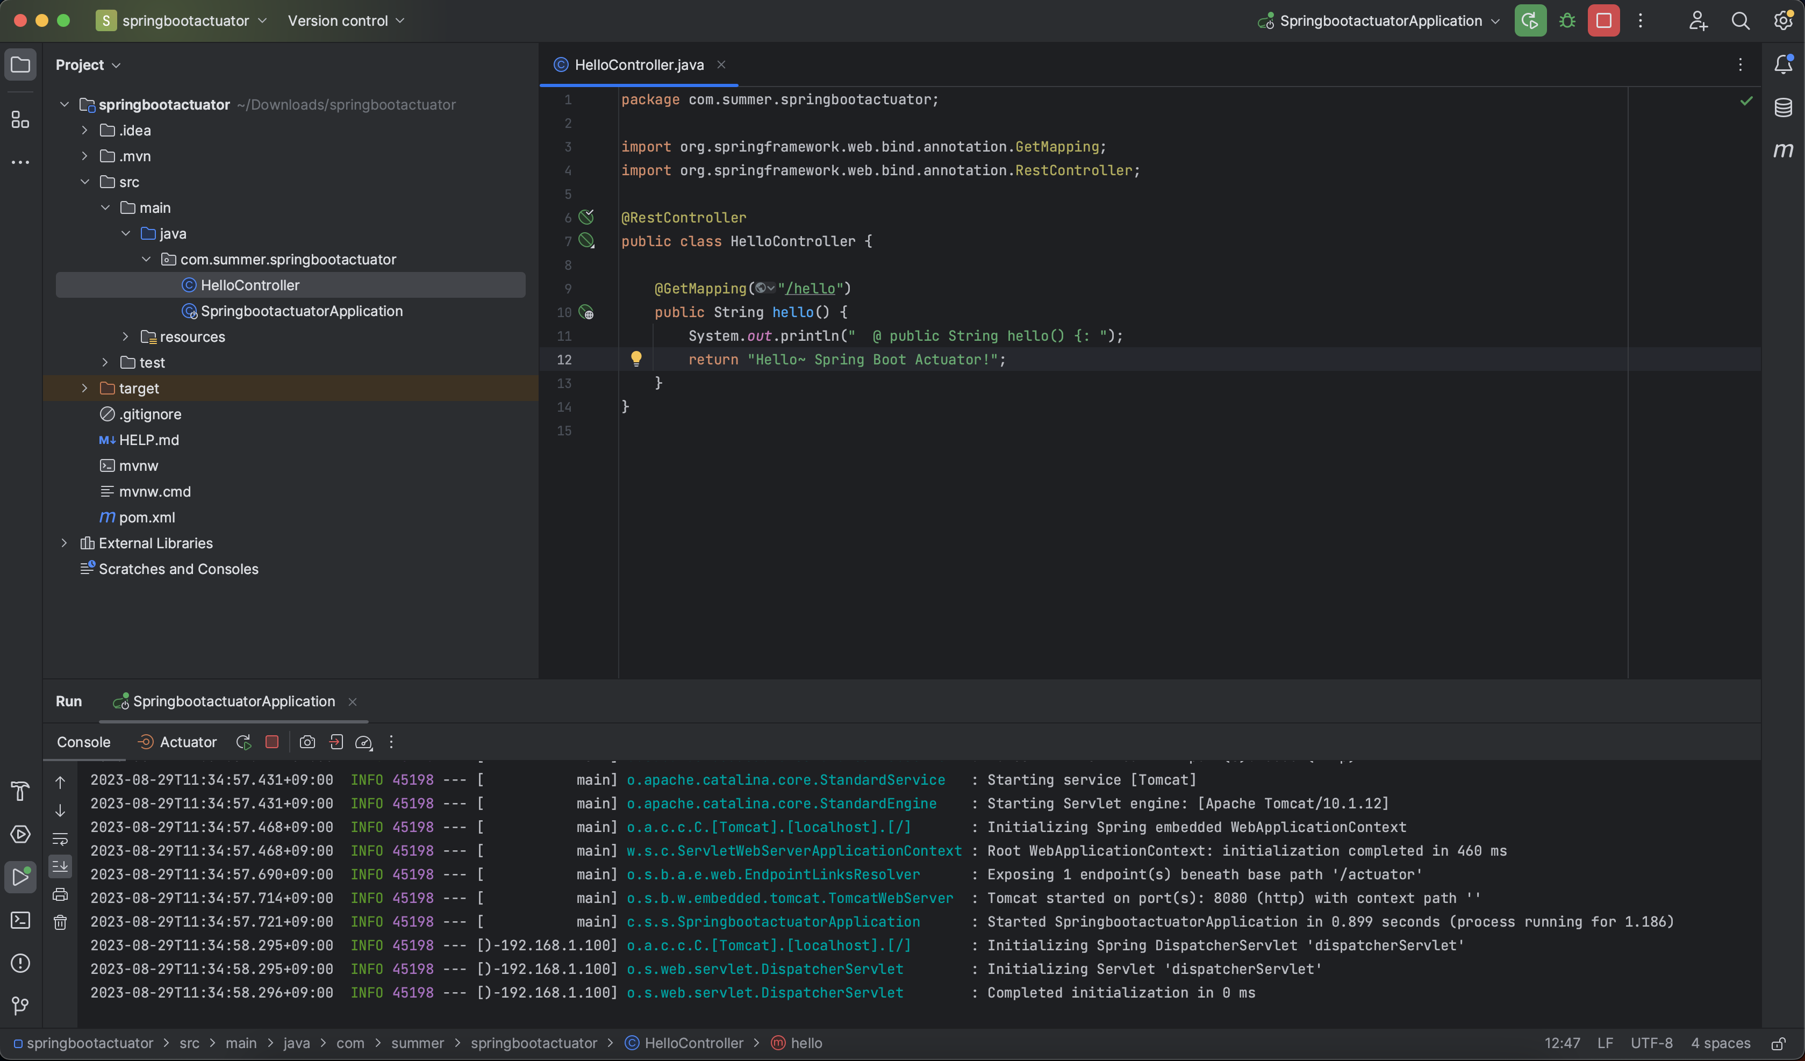Open the Structure tool window

coord(21,119)
